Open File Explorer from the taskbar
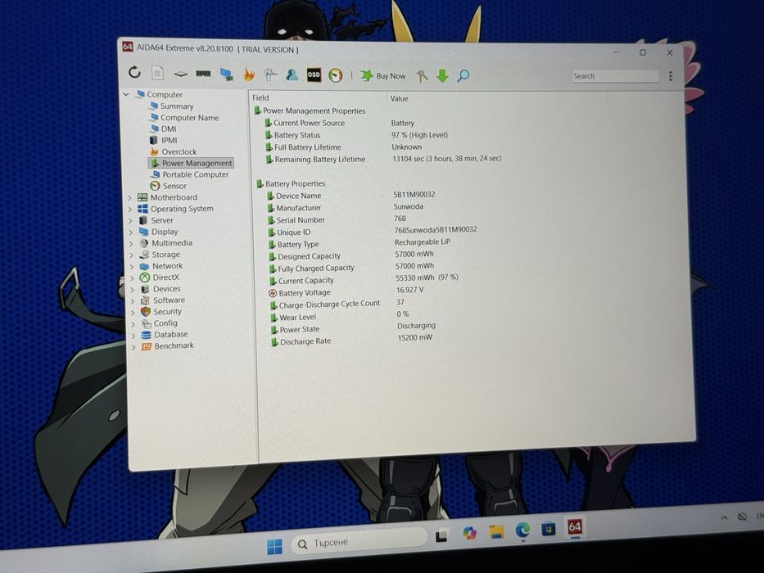The width and height of the screenshot is (764, 573). [x=496, y=531]
